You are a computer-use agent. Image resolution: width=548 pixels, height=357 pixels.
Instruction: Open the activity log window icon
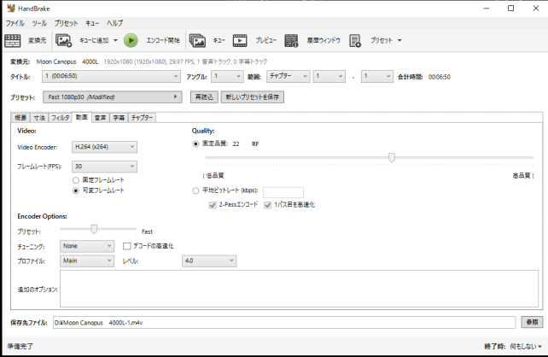[x=291, y=40]
